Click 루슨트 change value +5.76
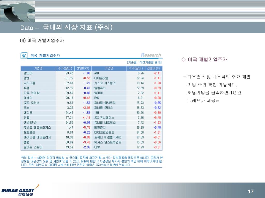 [86, 127]
